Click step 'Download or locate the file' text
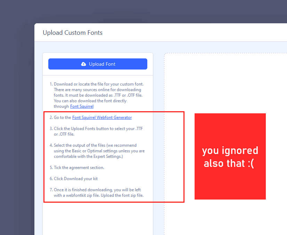 pos(99,95)
